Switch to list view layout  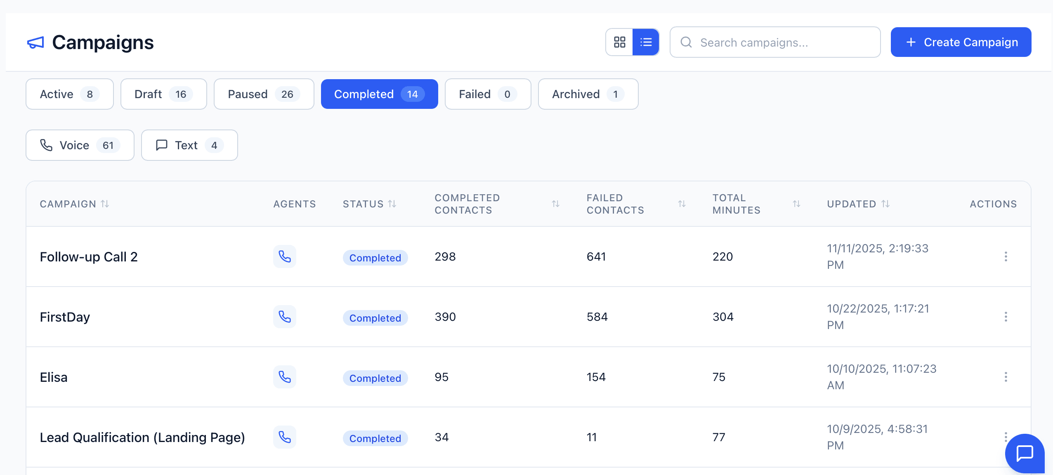(x=646, y=42)
